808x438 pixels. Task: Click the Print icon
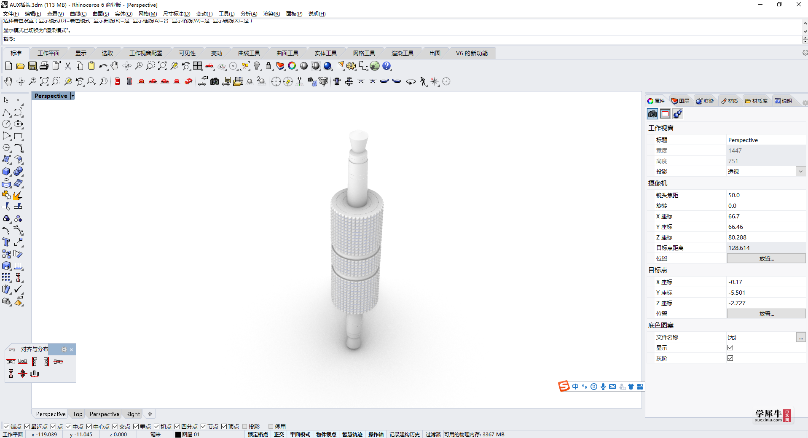coord(44,66)
